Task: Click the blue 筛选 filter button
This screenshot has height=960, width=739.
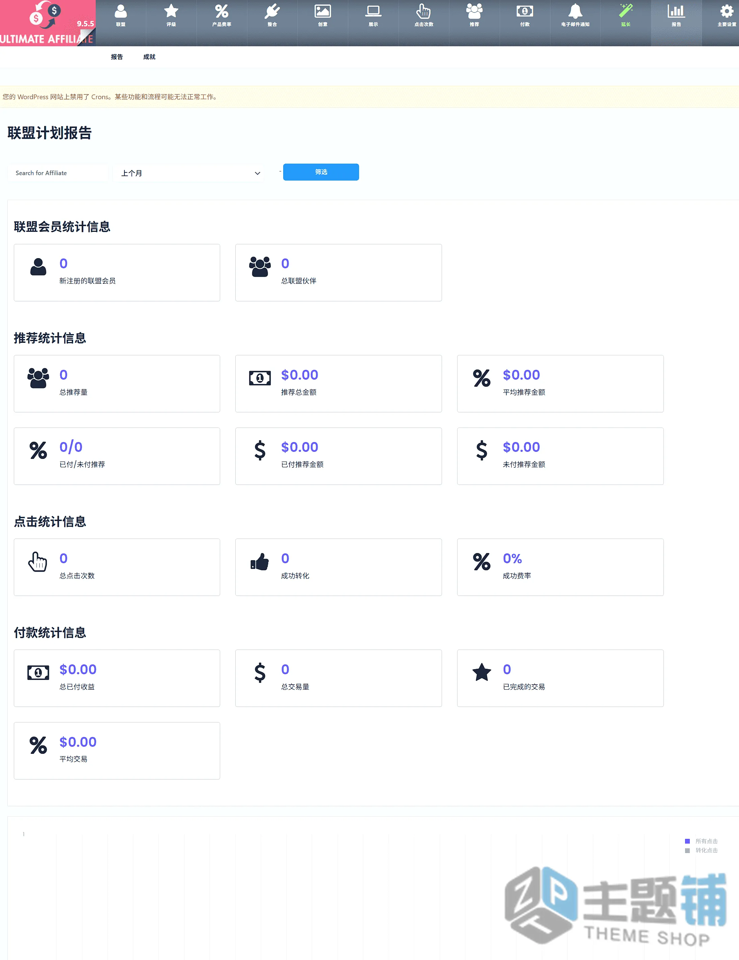Action: [x=321, y=172]
